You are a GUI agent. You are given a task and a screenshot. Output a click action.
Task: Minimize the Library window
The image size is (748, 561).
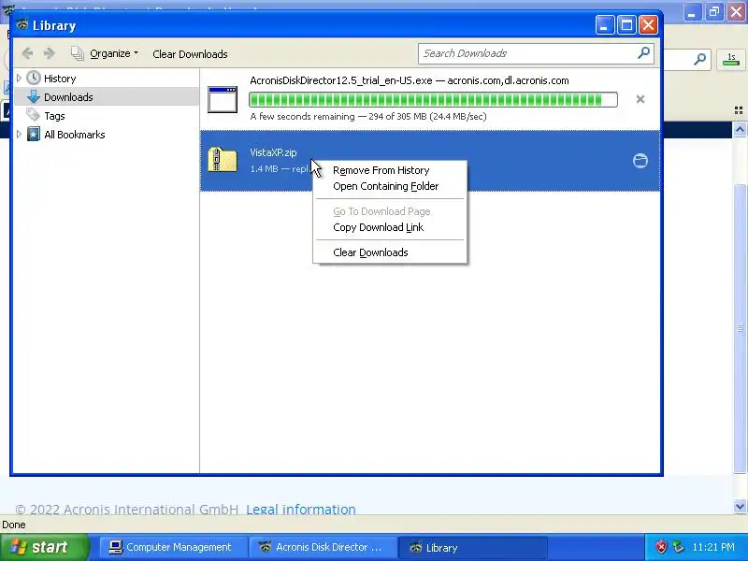point(604,25)
